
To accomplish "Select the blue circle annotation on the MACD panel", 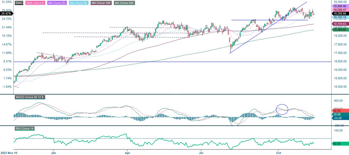I will click(x=282, y=110).
